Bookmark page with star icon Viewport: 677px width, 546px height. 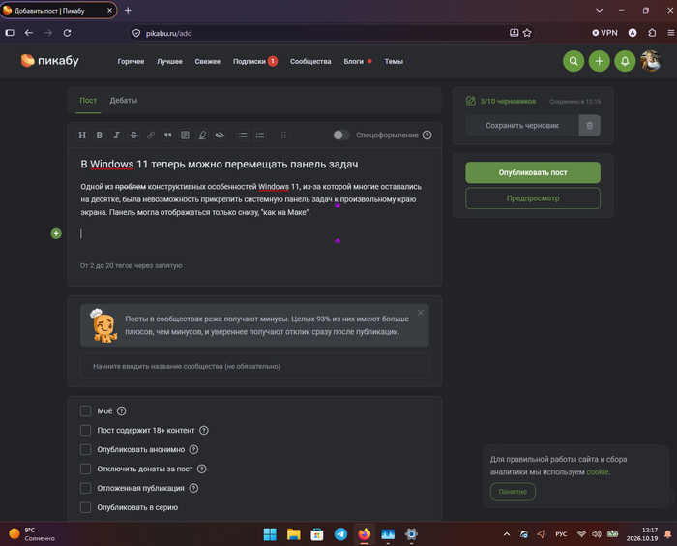point(527,33)
